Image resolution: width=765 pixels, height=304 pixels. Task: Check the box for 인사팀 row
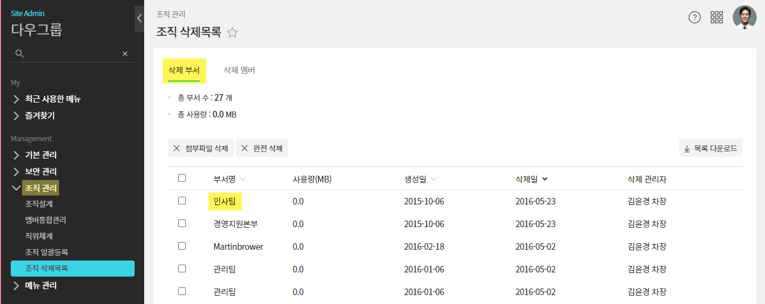[x=182, y=201]
